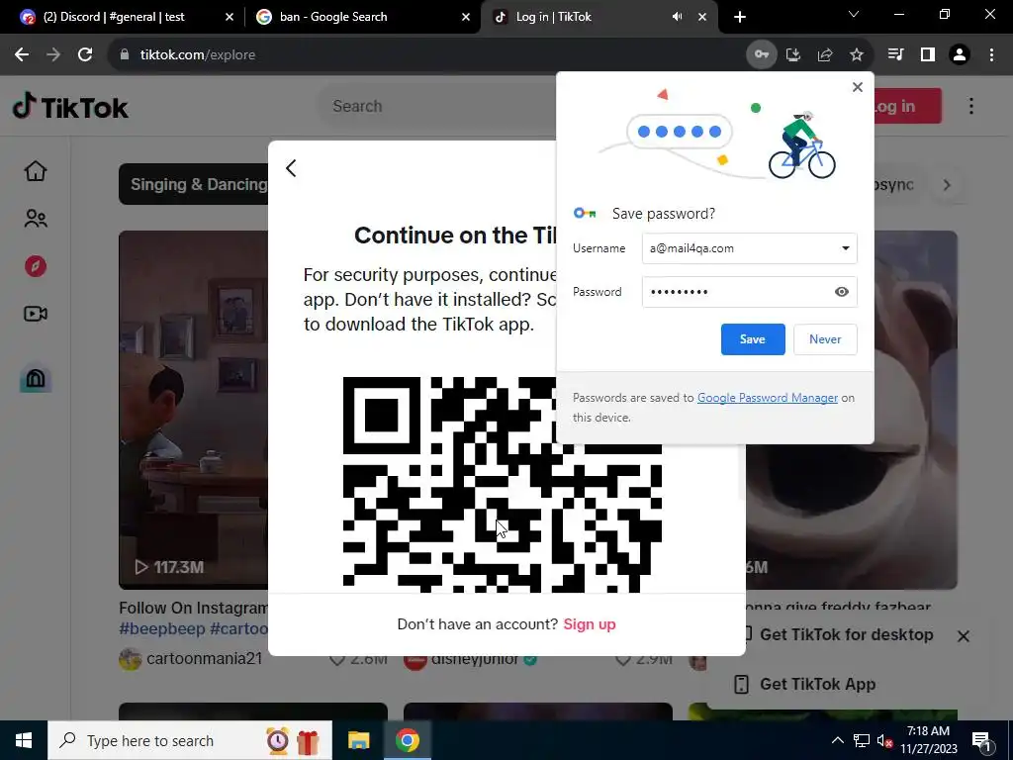The width and height of the screenshot is (1013, 760).
Task: Click the address bar URL
Action: (x=198, y=55)
